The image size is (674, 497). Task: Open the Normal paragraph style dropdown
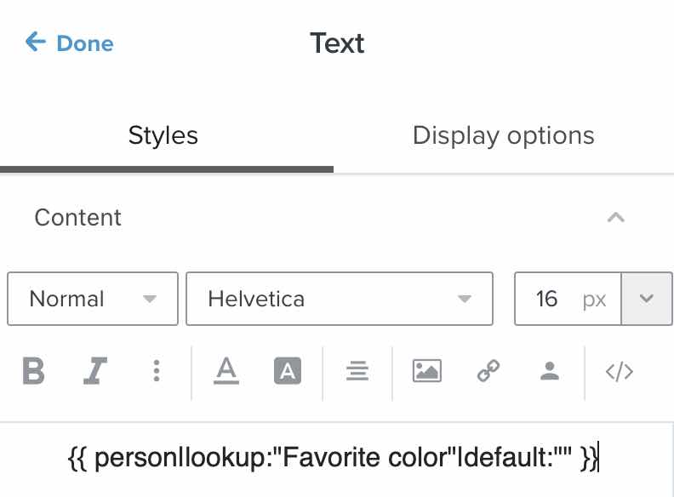(x=93, y=299)
